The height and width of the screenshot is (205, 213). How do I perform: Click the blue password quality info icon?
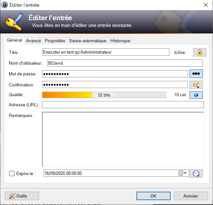coord(196,95)
